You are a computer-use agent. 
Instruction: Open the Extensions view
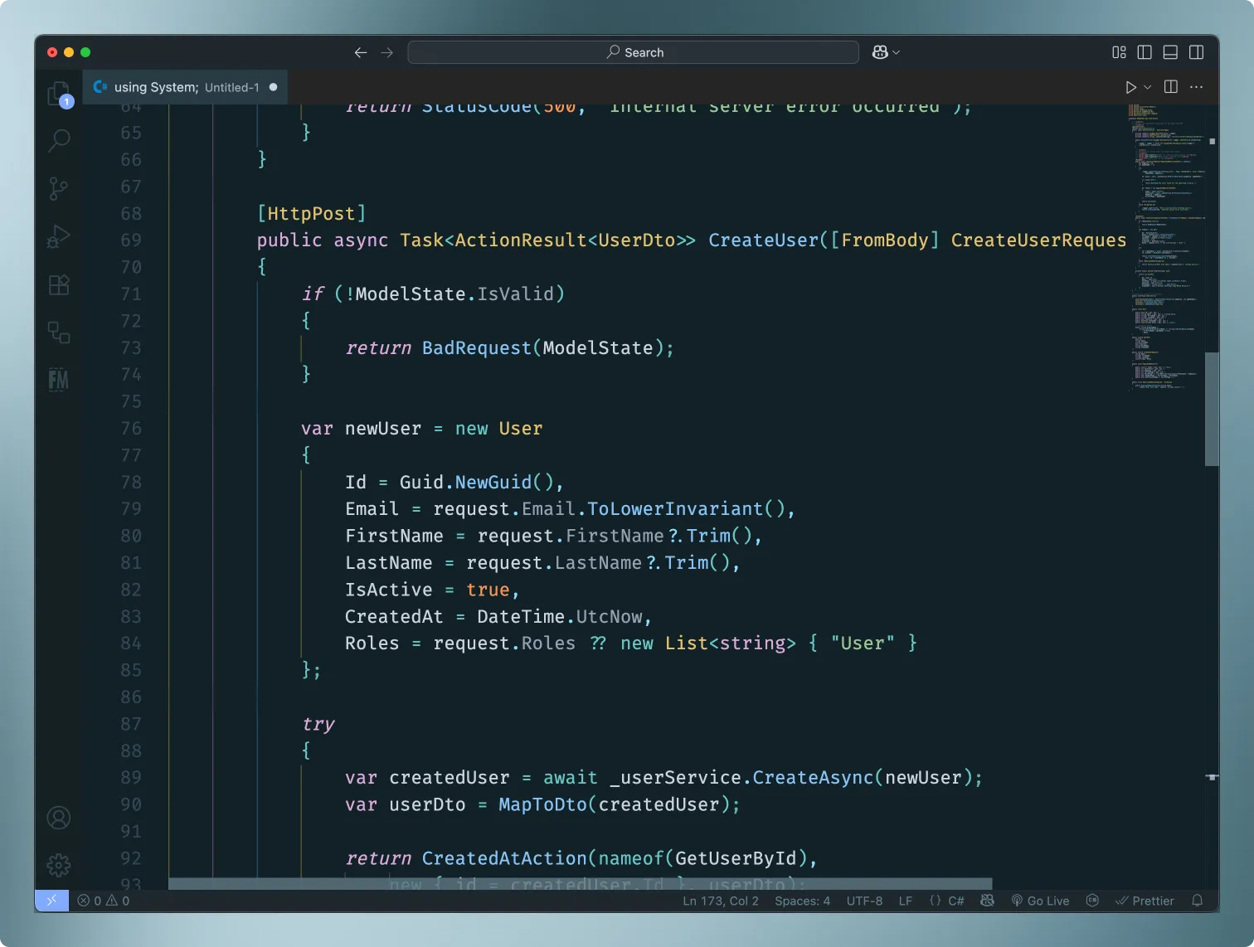coord(58,284)
